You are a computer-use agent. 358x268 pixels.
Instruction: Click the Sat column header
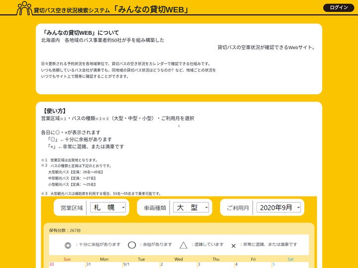(x=290, y=259)
